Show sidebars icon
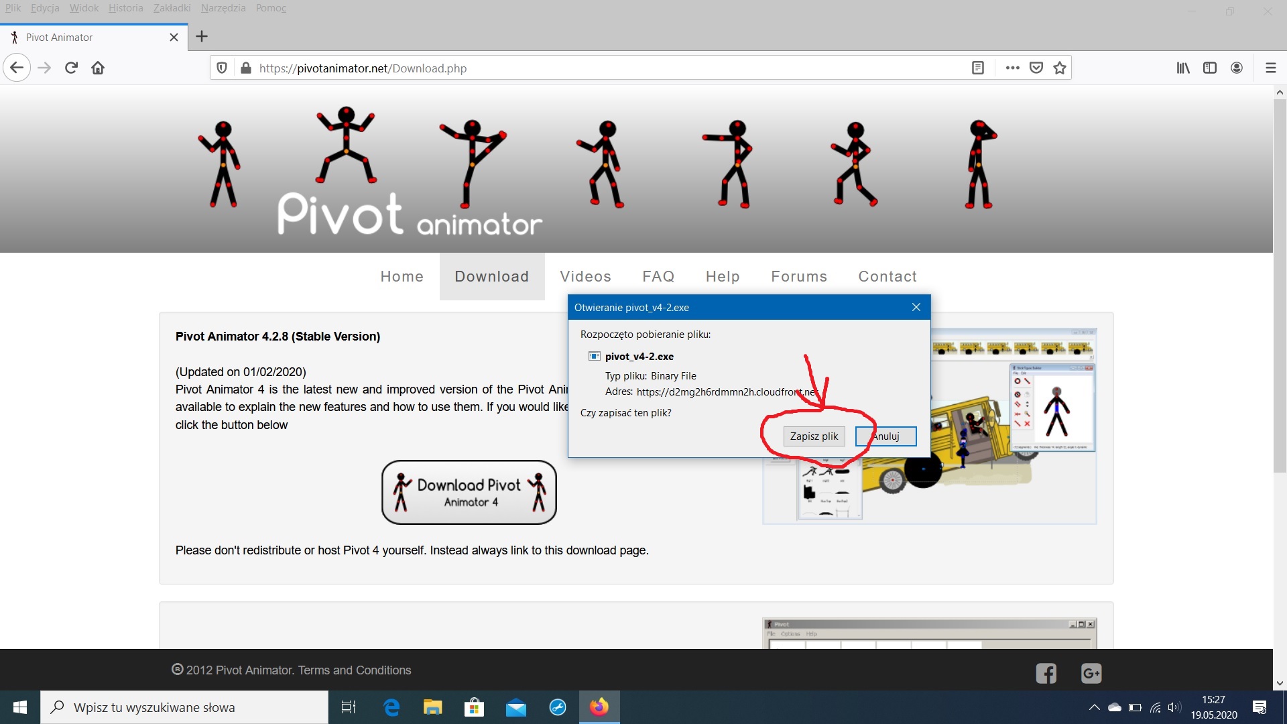 click(x=1210, y=68)
